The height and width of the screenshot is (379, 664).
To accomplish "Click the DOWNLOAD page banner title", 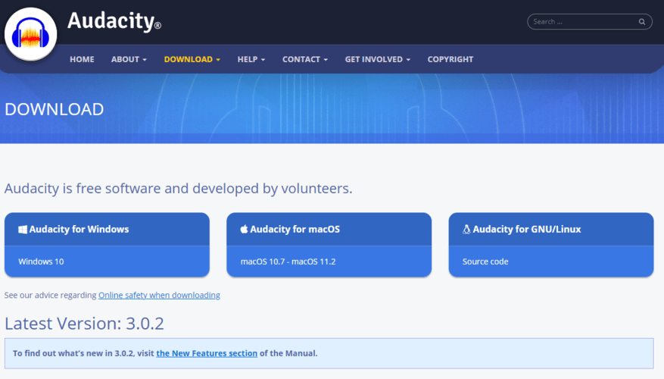I will pos(54,109).
